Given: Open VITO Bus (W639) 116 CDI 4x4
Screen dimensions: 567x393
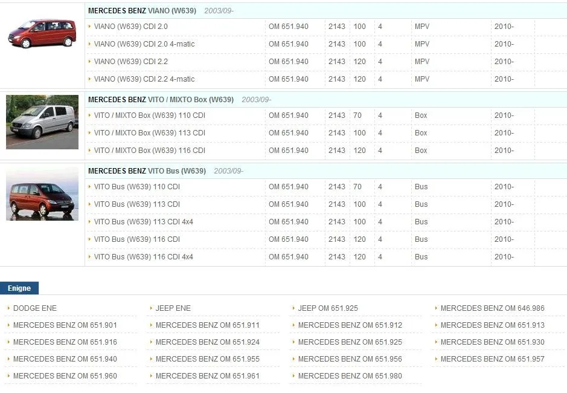Looking at the screenshot, I should click(x=144, y=257).
